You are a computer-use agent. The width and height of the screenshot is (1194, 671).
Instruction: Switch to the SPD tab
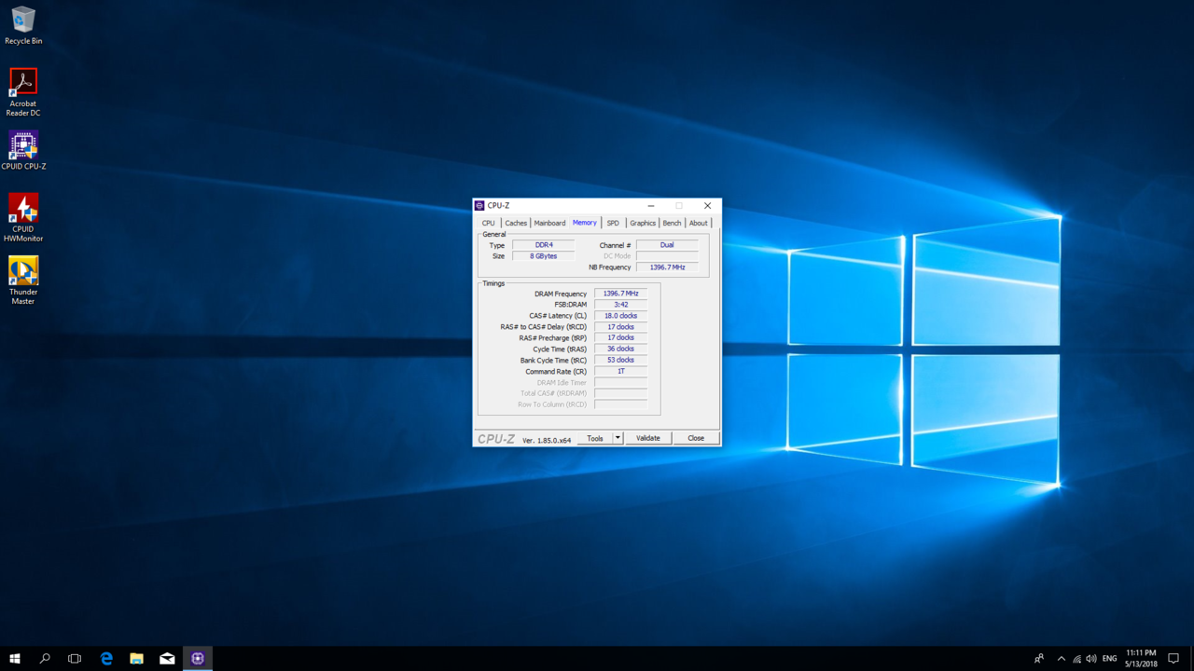(x=613, y=223)
